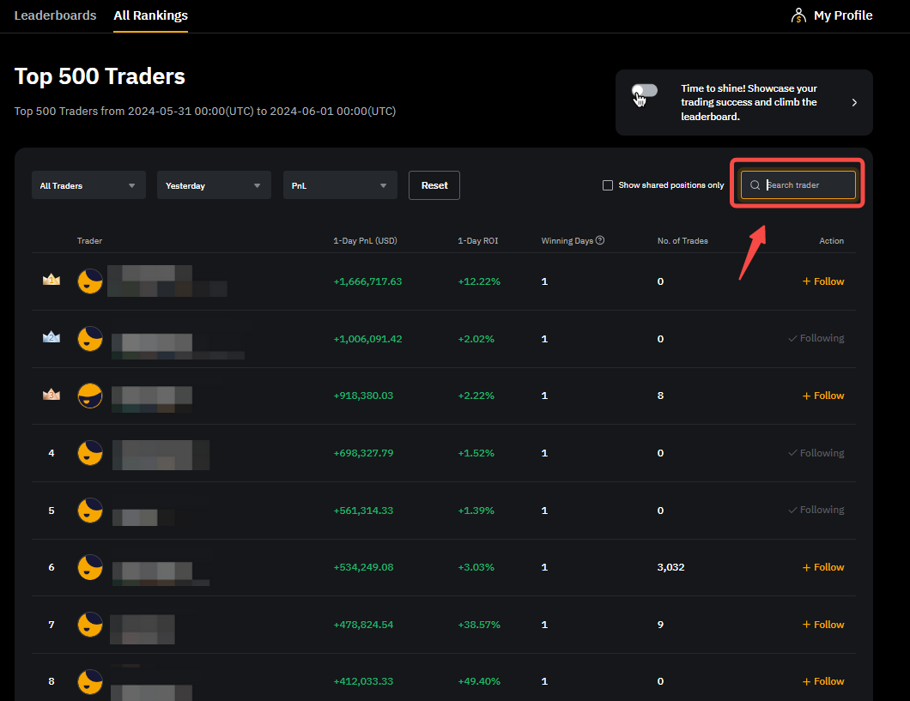Open the sunglasses avatar of rank 3 trader
Image resolution: width=910 pixels, height=701 pixels.
(89, 396)
